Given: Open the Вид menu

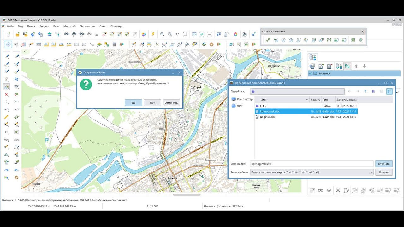Looking at the screenshot, I should tap(20, 26).
